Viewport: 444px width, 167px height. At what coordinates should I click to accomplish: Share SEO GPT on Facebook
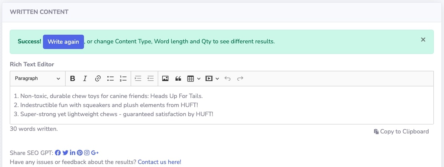coord(58,153)
